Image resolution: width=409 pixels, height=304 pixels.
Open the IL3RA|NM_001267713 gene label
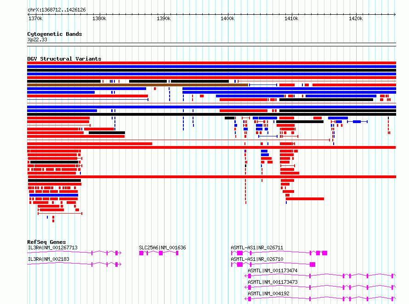(x=53, y=248)
